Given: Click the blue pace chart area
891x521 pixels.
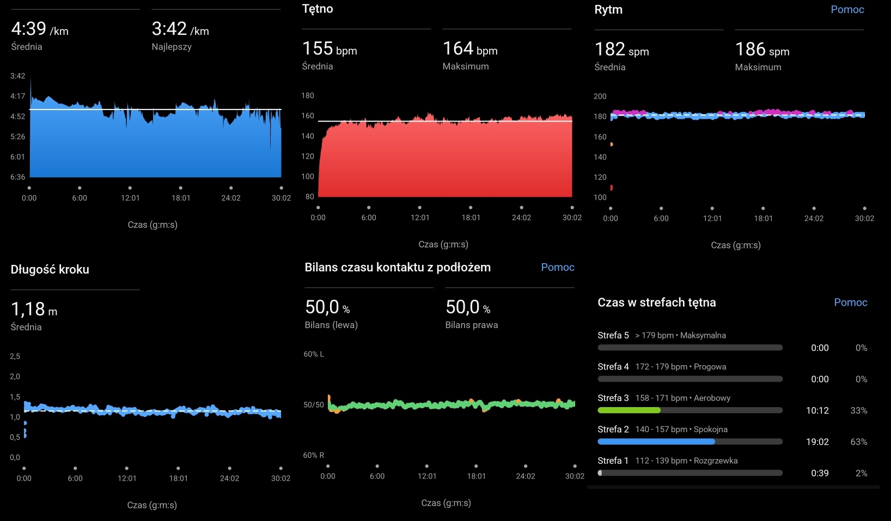Looking at the screenshot, I should point(155,147).
